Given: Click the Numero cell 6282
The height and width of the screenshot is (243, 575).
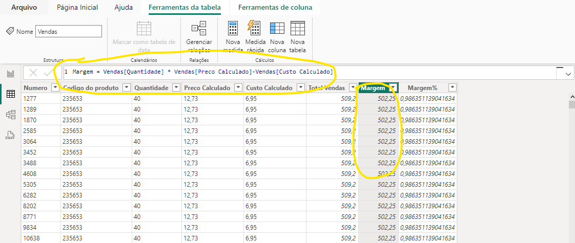Looking at the screenshot, I should 42,195.
